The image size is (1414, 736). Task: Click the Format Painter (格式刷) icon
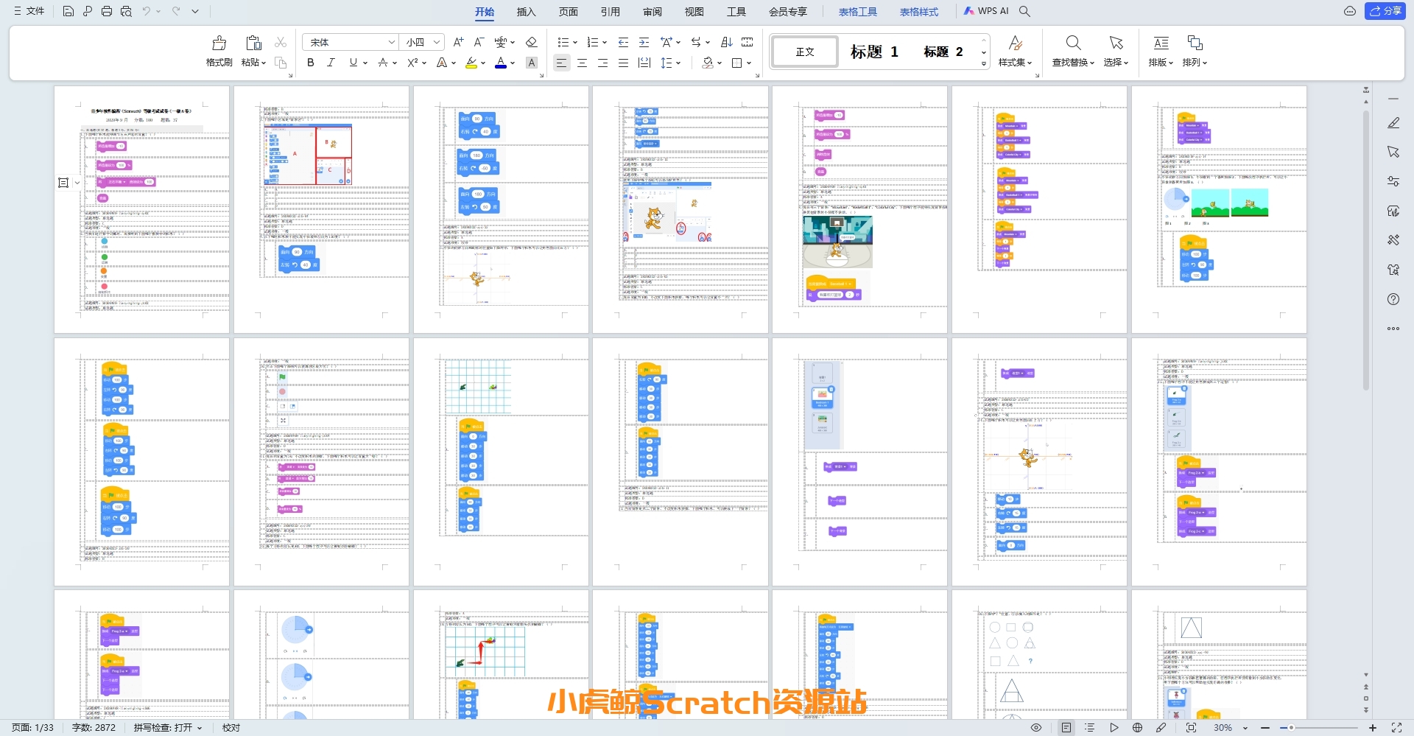[219, 43]
